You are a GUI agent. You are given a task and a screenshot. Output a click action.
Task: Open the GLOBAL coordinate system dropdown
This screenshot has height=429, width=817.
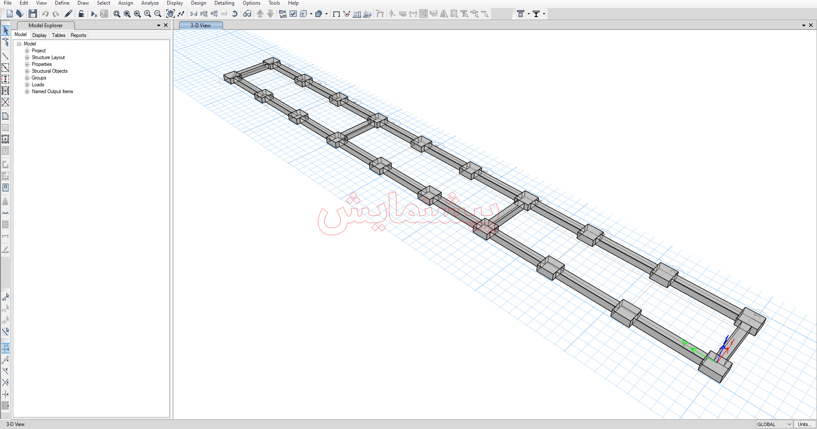(774, 424)
